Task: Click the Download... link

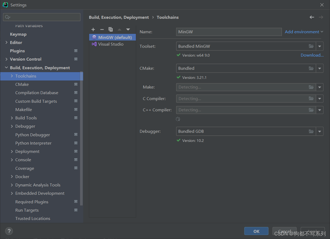Action: (x=312, y=55)
